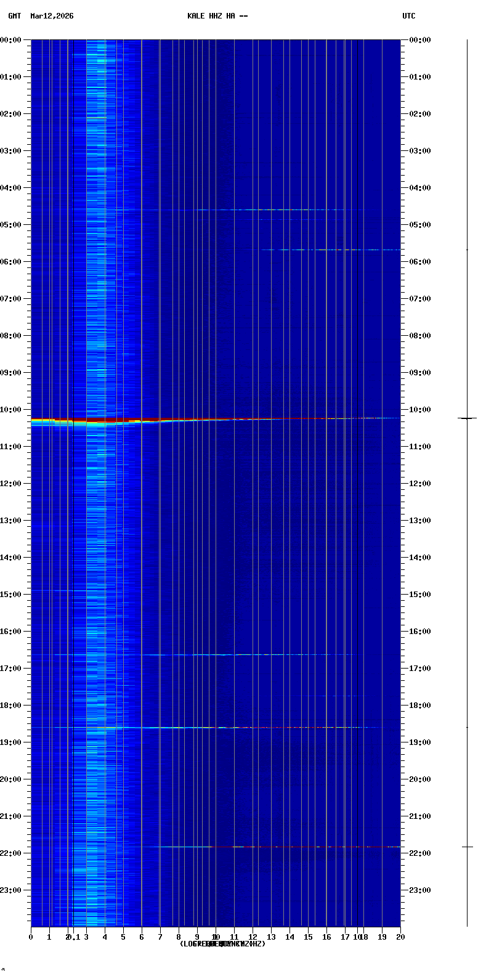This screenshot has width=494, height=976.
Task: Click the strong red 10:15 event band
Action: click(x=123, y=420)
